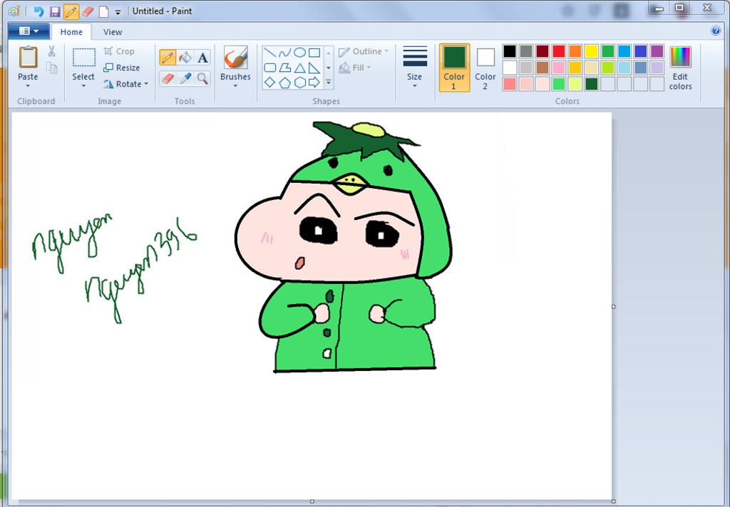The image size is (730, 507).
Task: Click the canvas bottom-right corner handle
Action: click(614, 501)
